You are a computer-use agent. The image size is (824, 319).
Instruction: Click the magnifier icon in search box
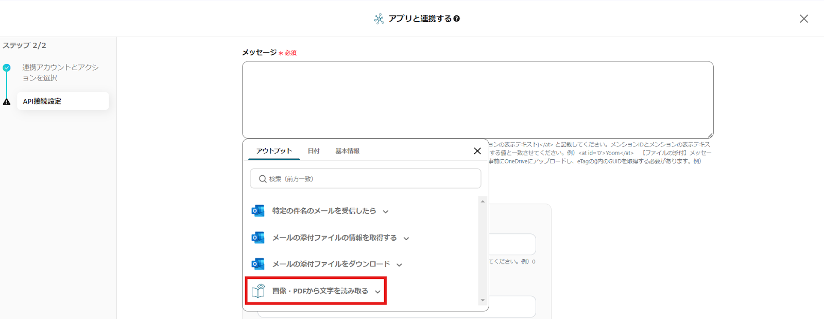tap(263, 179)
